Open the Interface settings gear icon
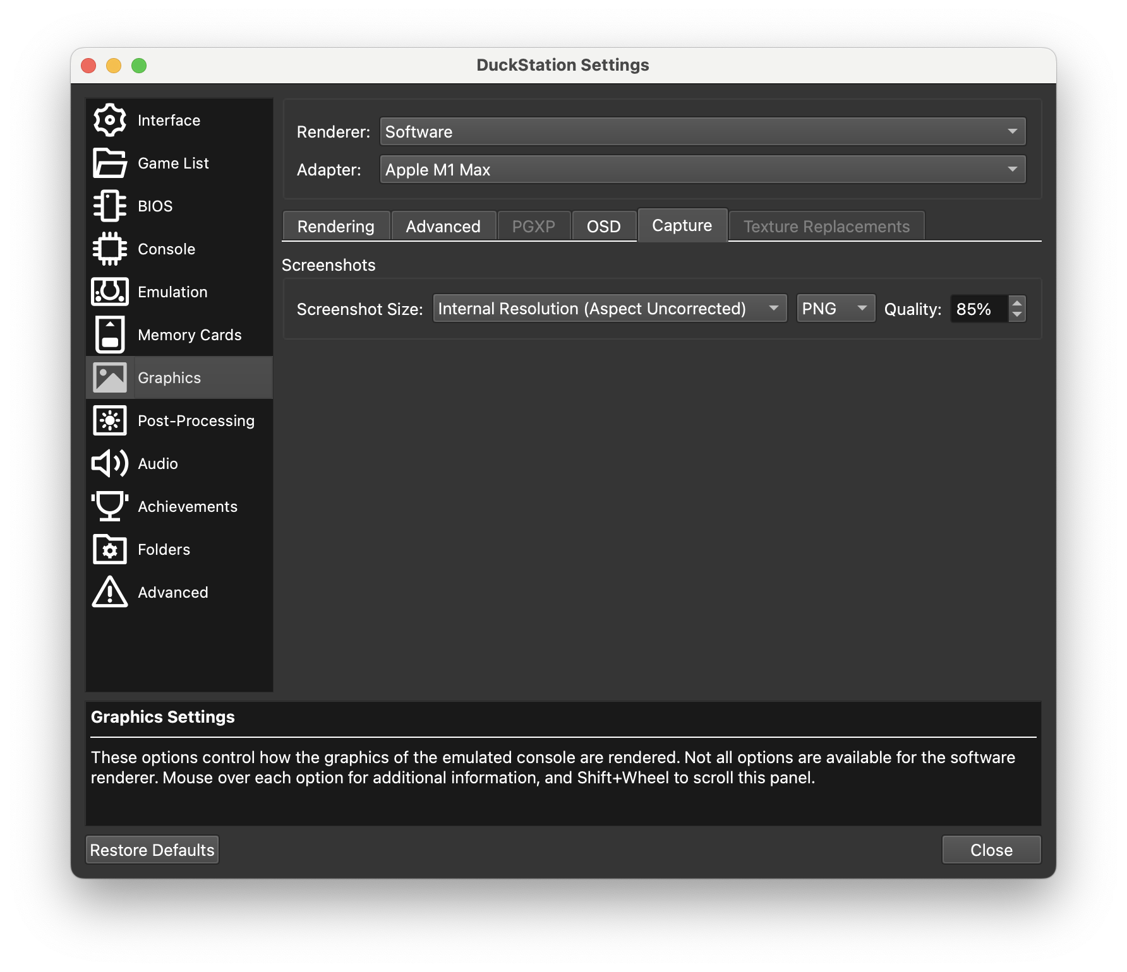Screen dimensions: 1127x972 tap(110, 120)
